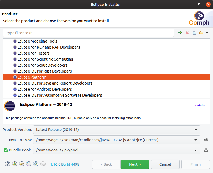Click the preferences list icon in footer
The image size is (213, 173).
(x=29, y=164)
